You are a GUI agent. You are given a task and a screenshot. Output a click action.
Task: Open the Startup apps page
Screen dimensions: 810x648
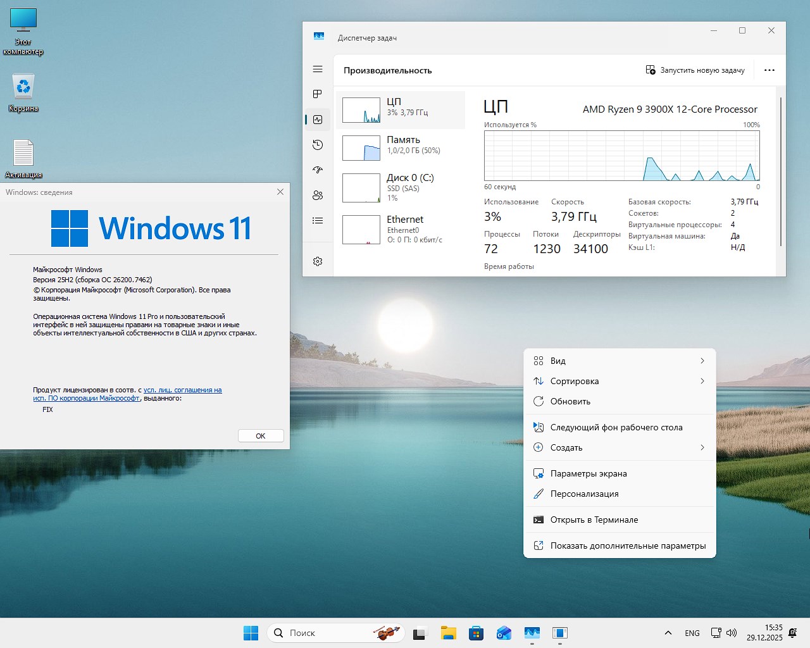tap(317, 170)
